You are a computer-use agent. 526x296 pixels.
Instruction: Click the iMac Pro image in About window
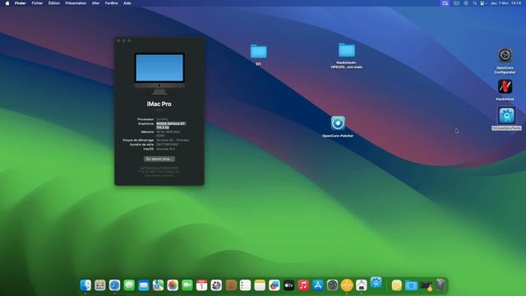(159, 73)
